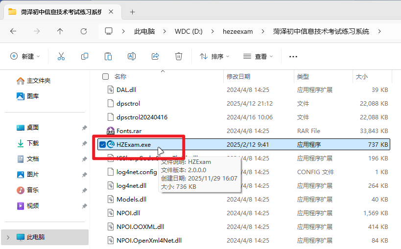Refresh the current folder view
Image resolution: width=401 pixels, height=249 pixels.
click(x=84, y=31)
